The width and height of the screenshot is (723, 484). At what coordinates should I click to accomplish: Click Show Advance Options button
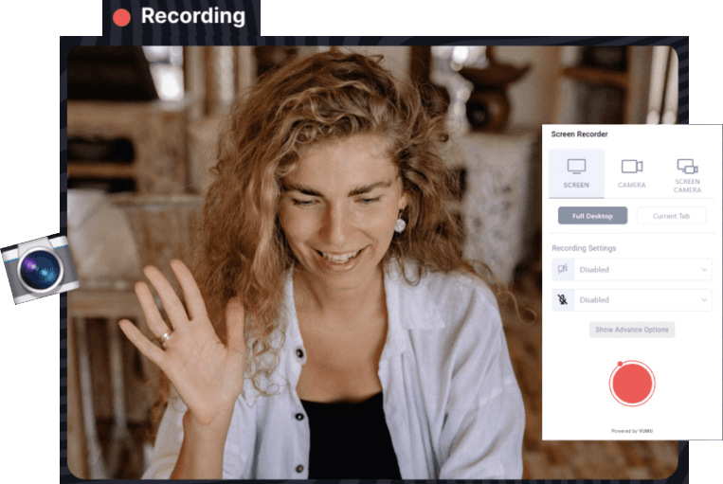pyautogui.click(x=632, y=330)
